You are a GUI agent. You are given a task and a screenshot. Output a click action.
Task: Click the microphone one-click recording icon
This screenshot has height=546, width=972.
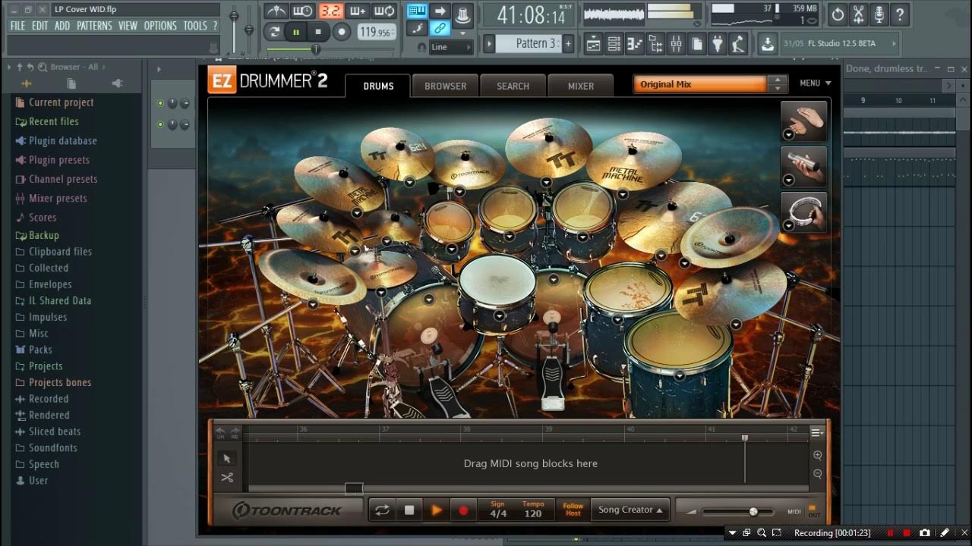879,14
